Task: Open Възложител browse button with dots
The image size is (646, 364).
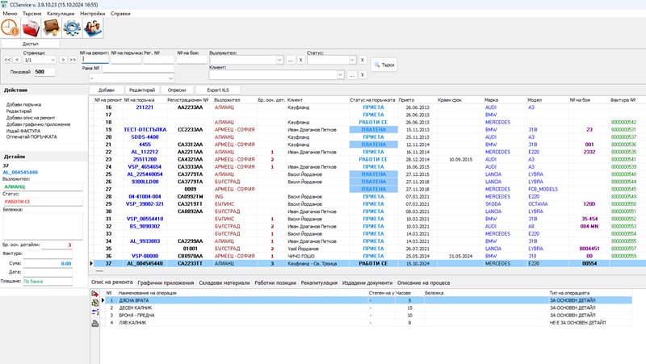Action: point(291,60)
